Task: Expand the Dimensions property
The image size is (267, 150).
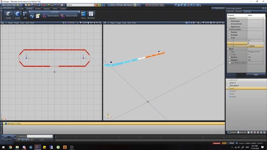Action: (x=229, y=21)
